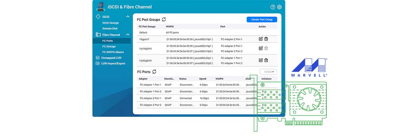The image size is (413, 136).
Task: Click the Speed column header
Action: click(x=203, y=78)
